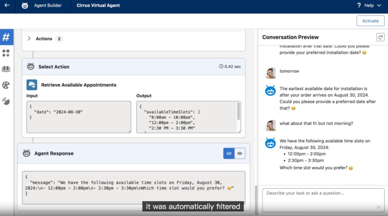Screen dimensions: 388x216
Task: Open the palette Theme sidebar icon
Action: pos(6,85)
